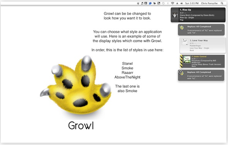Click the 'Diane Birch (Composed by Diane Birch)' line
Image resolution: width=228 pixels, height=145 pixels.
[197, 15]
